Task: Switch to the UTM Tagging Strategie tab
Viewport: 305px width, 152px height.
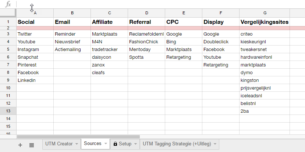Action: (x=177, y=144)
